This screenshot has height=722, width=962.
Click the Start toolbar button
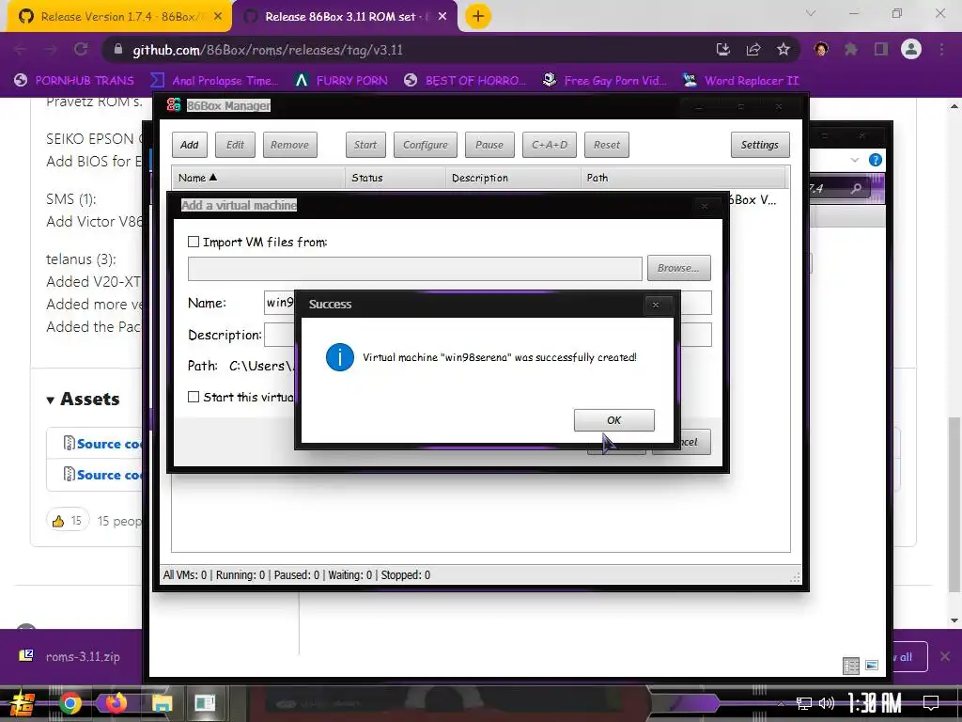[x=365, y=145]
